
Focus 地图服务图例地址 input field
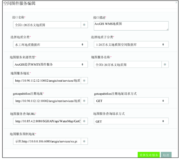47,141
